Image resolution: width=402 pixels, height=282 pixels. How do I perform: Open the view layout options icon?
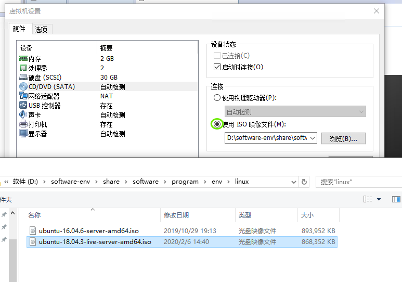click(x=368, y=199)
